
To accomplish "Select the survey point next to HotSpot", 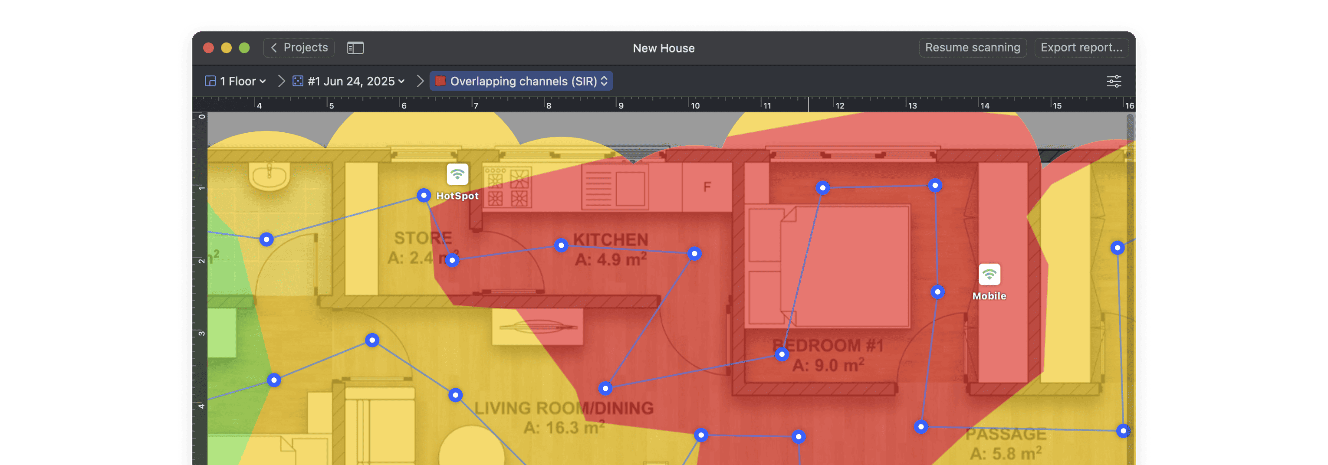I will (x=424, y=195).
